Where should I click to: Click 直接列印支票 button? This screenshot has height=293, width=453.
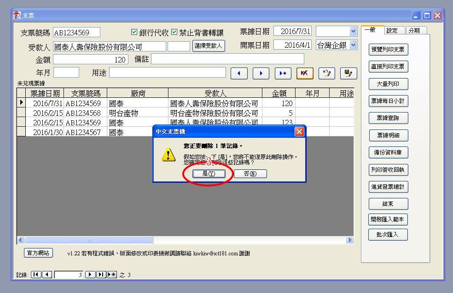point(388,67)
